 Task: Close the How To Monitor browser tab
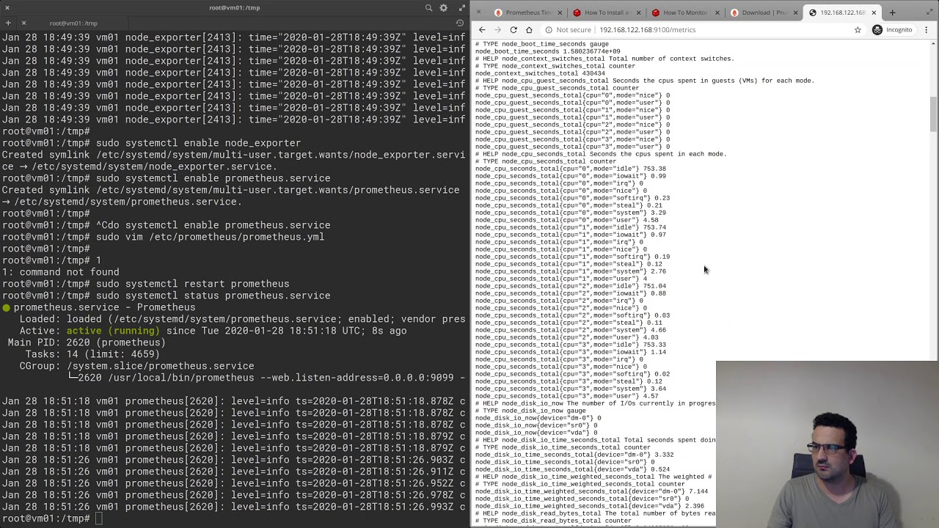717,12
